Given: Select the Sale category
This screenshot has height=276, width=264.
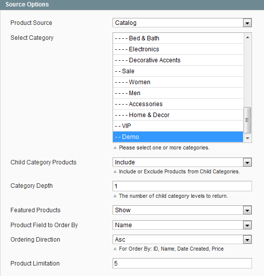Looking at the screenshot, I should click(x=178, y=71).
